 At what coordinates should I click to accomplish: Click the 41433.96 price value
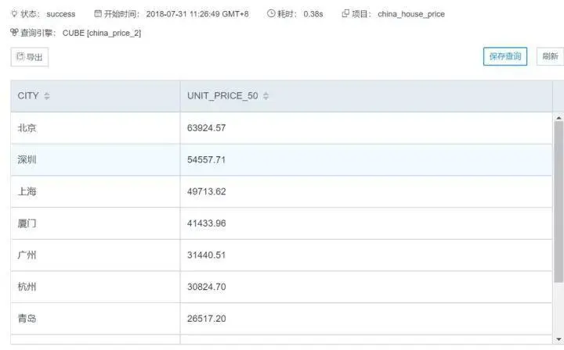point(207,223)
